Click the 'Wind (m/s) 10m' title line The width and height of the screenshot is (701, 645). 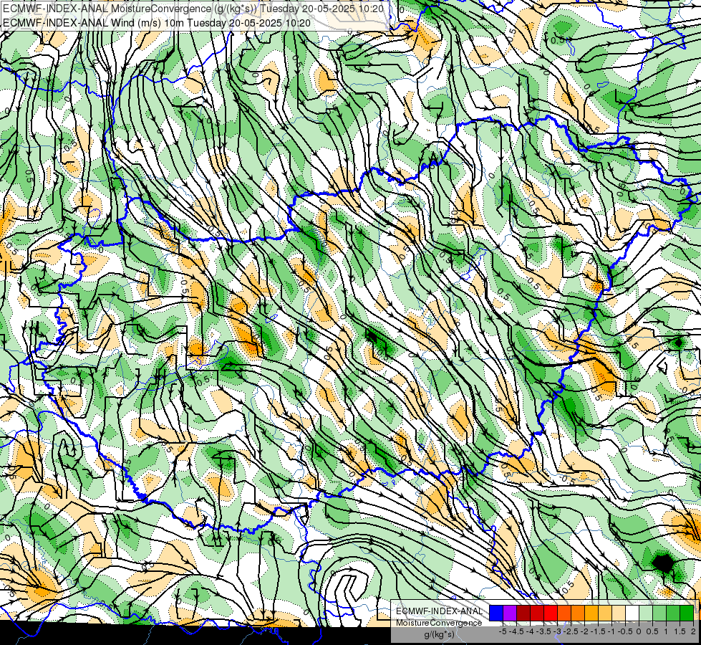point(157,22)
